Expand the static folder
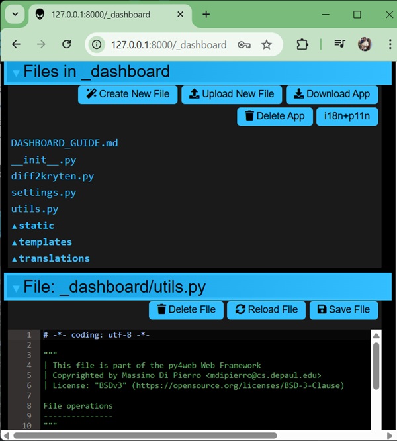The height and width of the screenshot is (441, 397). pyautogui.click(x=33, y=226)
